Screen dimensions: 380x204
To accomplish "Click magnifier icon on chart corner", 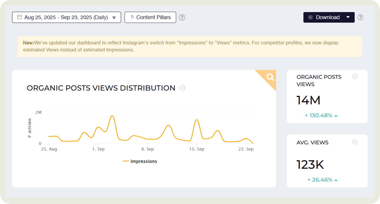I will tap(270, 77).
